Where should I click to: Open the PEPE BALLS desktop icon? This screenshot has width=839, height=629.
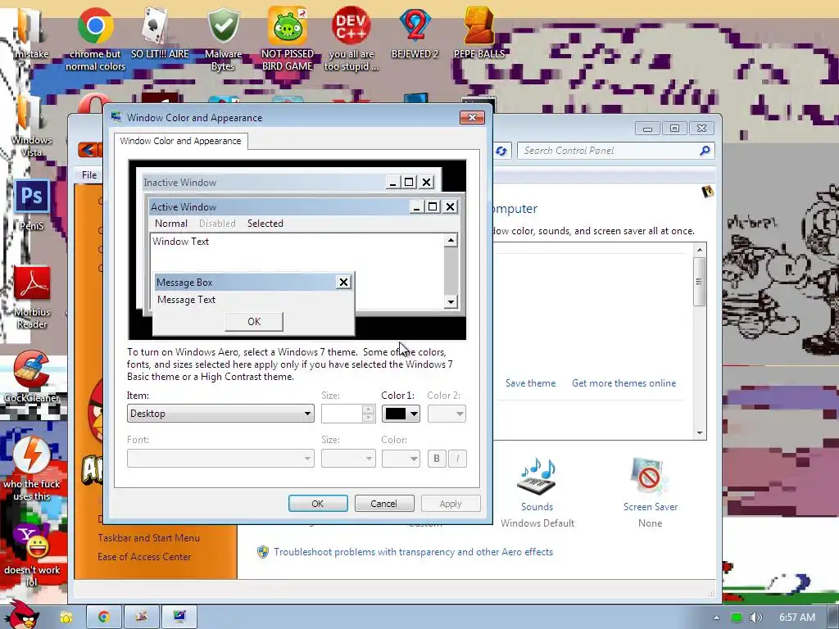(x=478, y=33)
